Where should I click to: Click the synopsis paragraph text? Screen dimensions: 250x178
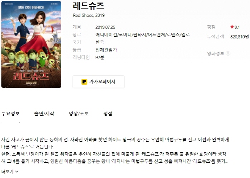click(115, 150)
